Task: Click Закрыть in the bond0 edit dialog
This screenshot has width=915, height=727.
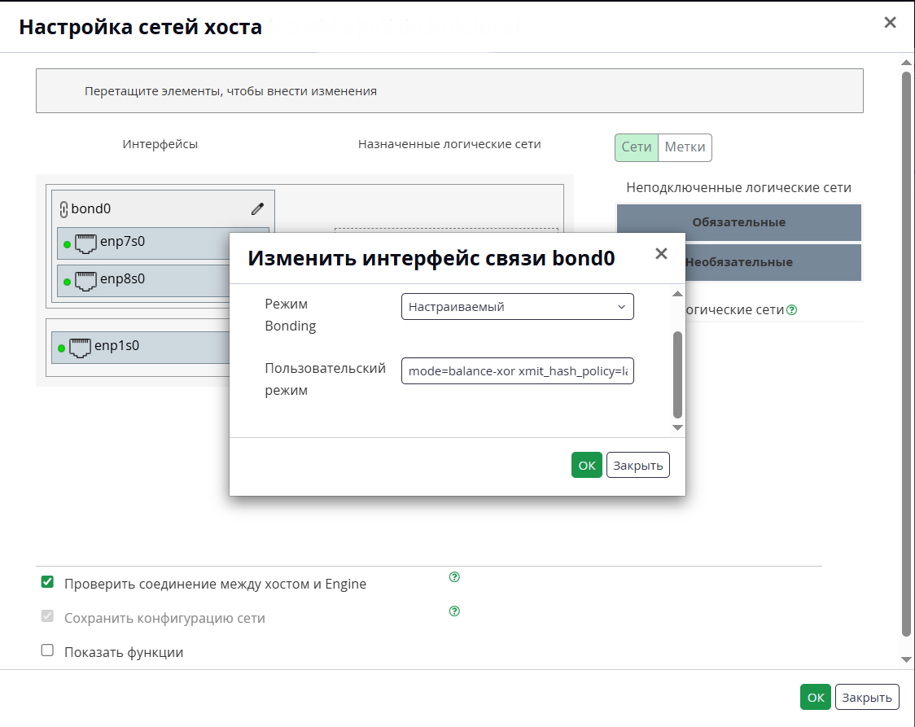Action: tap(638, 465)
